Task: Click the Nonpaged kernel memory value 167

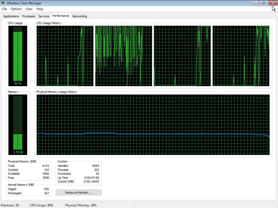Action: (46, 193)
